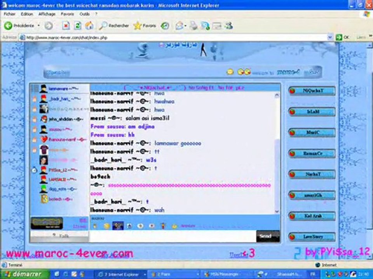
Task: Refresh the page with green arrows icon
Action: click(x=78, y=26)
